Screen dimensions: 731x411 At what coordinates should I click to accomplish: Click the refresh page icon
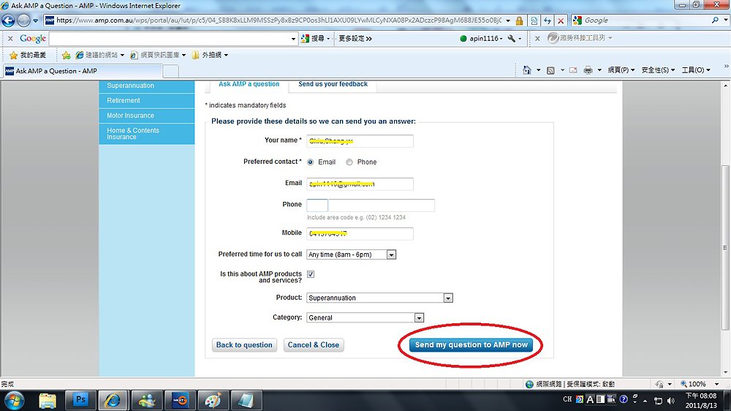548,20
